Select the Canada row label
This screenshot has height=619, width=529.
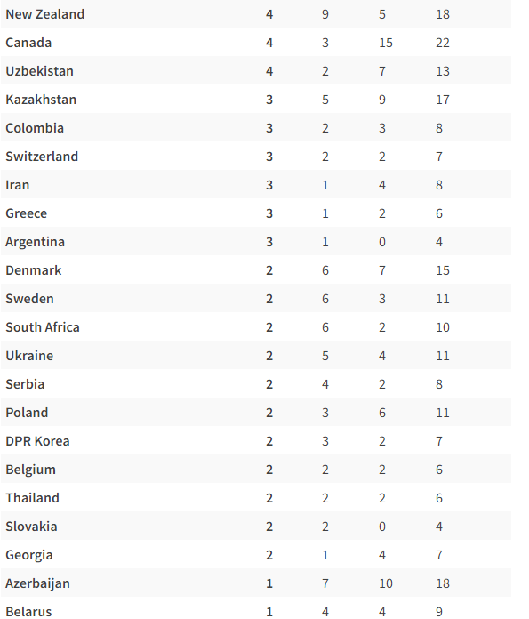pos(28,43)
